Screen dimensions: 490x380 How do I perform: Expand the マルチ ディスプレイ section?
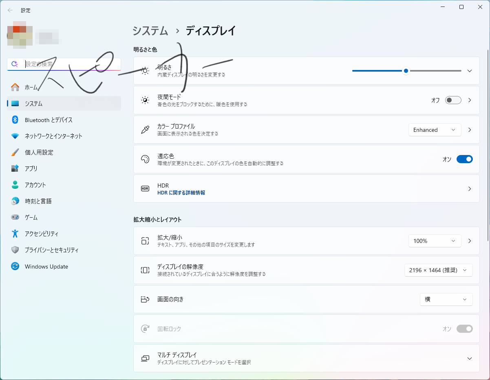point(469,358)
